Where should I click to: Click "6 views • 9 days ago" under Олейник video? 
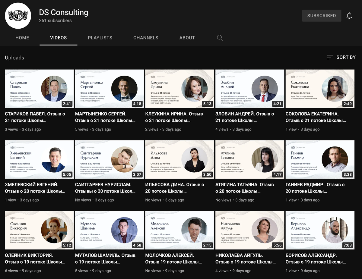(x=23, y=271)
